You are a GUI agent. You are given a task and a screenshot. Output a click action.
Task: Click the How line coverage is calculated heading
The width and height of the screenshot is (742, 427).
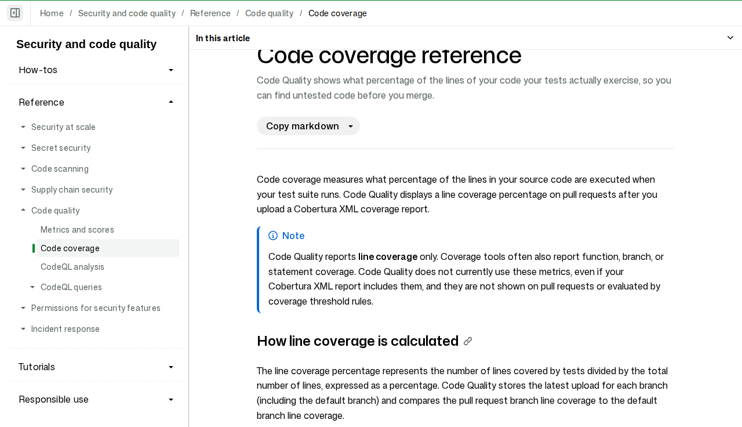click(358, 341)
